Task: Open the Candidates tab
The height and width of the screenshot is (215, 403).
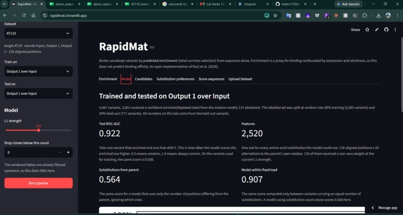Action: click(x=143, y=79)
